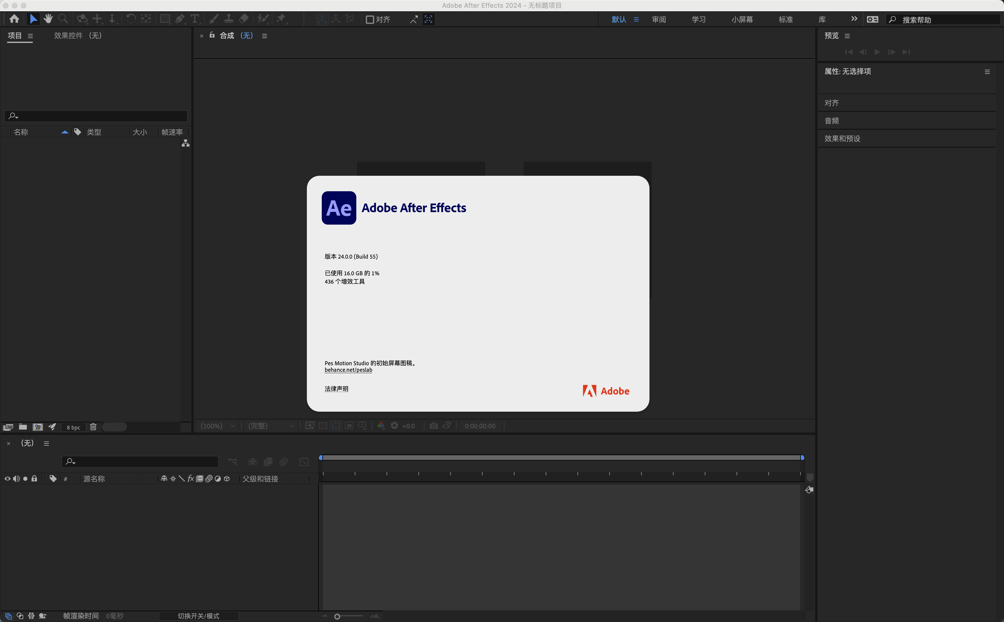Select the Brush tool

(x=214, y=19)
